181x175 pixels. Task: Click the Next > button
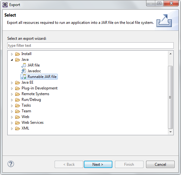point(98,164)
